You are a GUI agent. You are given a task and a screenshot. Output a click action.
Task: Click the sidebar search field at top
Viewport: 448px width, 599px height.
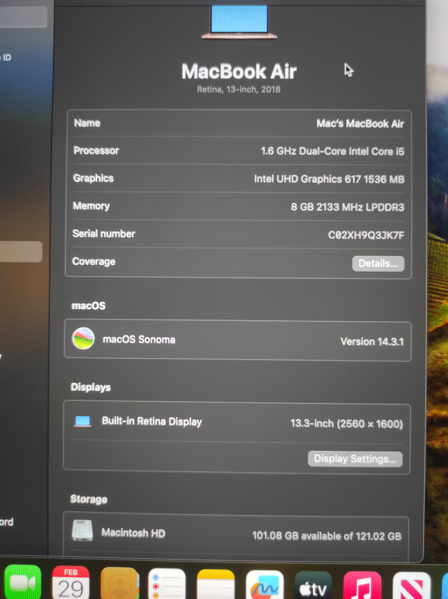point(24,17)
